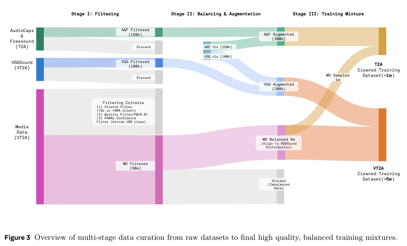Click the blue VGGSound source node bar
407x246 pixels.
coord(40,69)
